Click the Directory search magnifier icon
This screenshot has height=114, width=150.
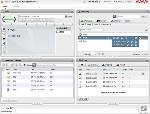[115, 17]
